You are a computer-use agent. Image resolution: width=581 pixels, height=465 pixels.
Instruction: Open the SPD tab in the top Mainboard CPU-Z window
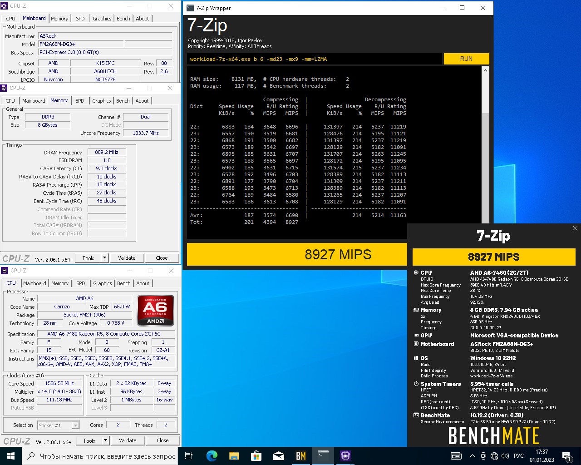(80, 19)
